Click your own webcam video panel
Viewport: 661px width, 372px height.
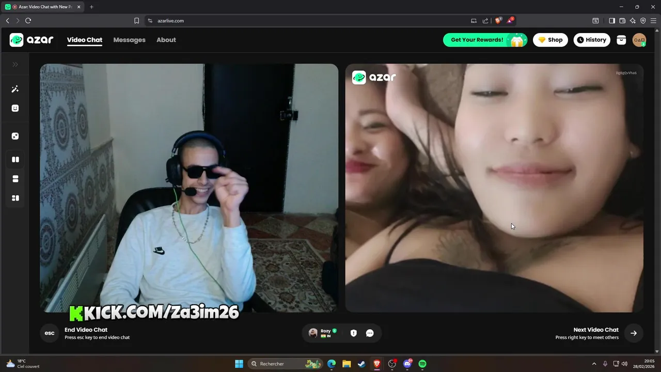tap(189, 188)
